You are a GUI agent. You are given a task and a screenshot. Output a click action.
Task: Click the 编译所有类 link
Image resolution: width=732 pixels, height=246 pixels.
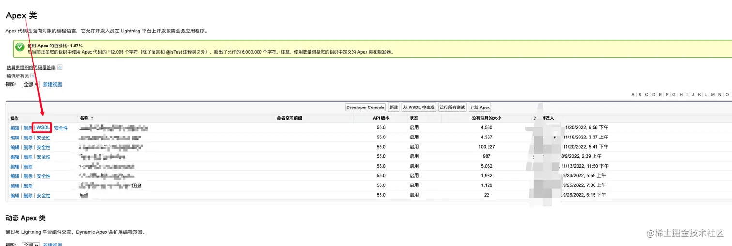point(17,76)
